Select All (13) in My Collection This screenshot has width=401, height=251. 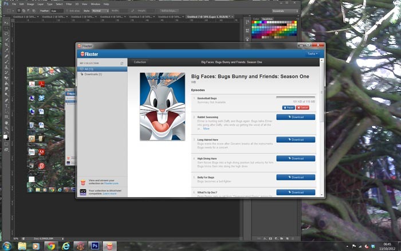pyautogui.click(x=103, y=69)
